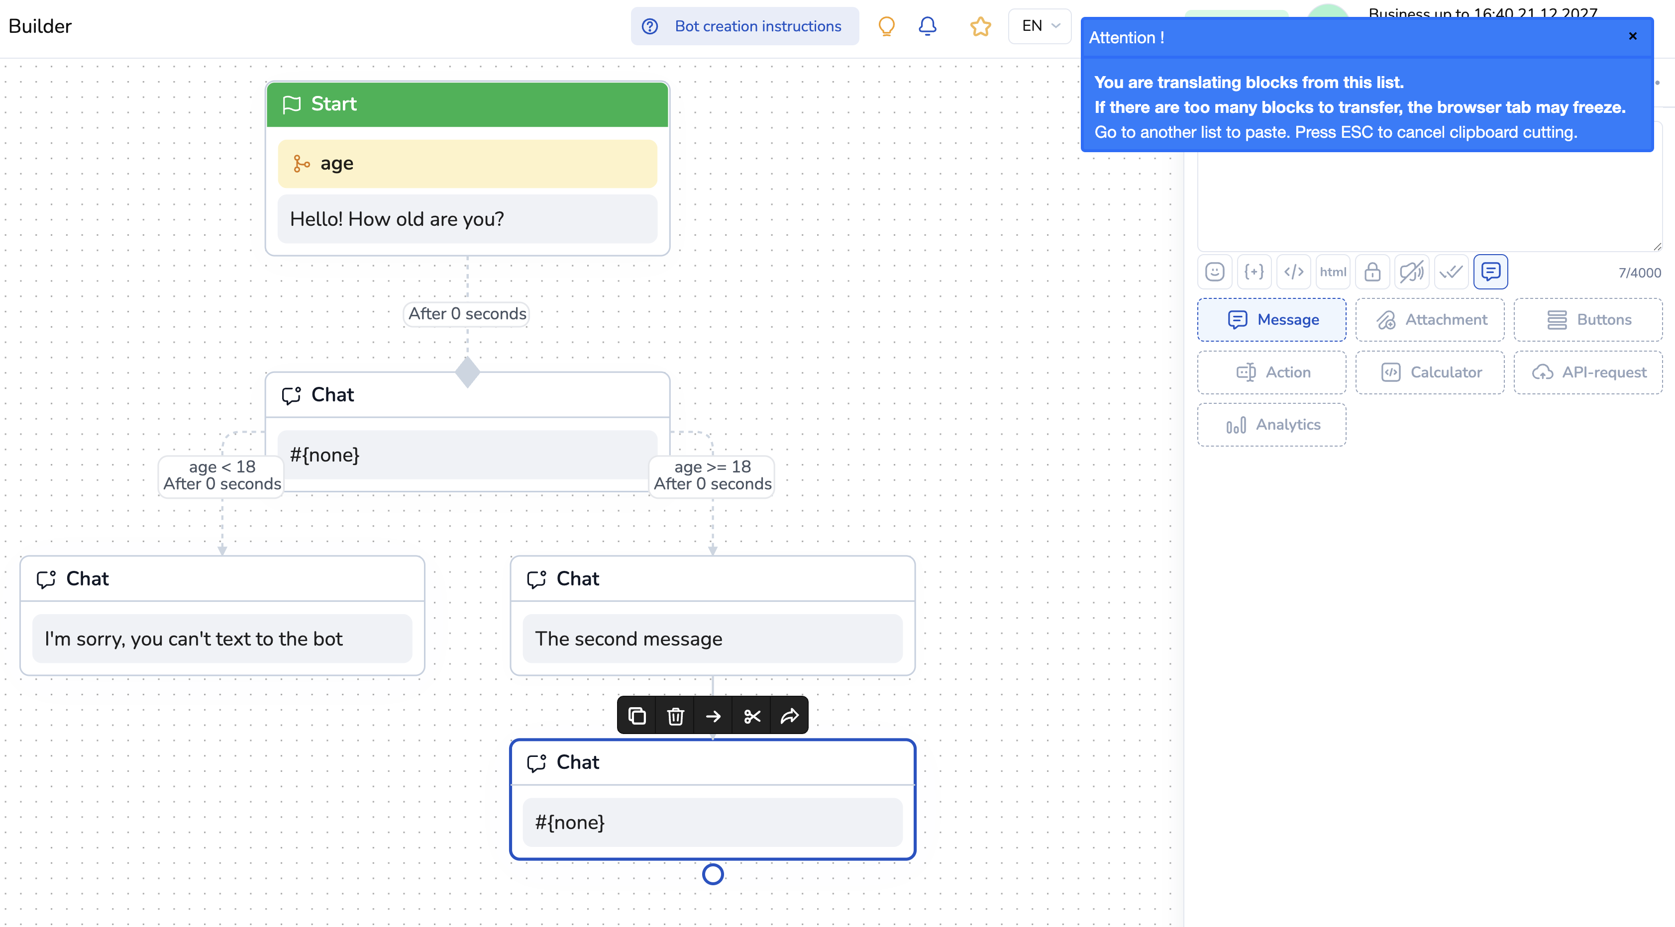Viewport: 1675px width, 927px height.
Task: Click the trash delete block icon
Action: click(x=675, y=716)
